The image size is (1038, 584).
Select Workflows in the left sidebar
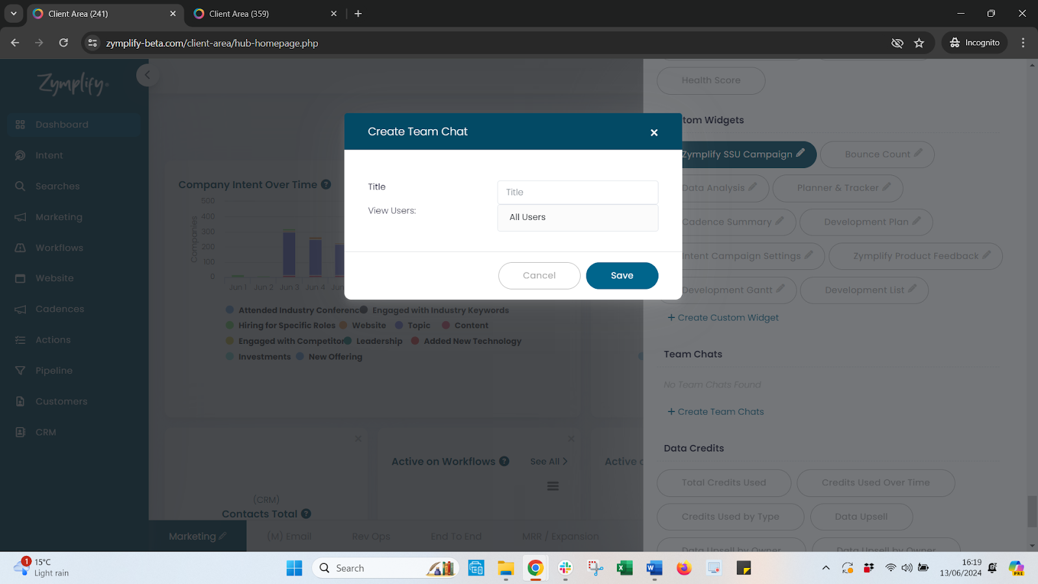tap(59, 247)
